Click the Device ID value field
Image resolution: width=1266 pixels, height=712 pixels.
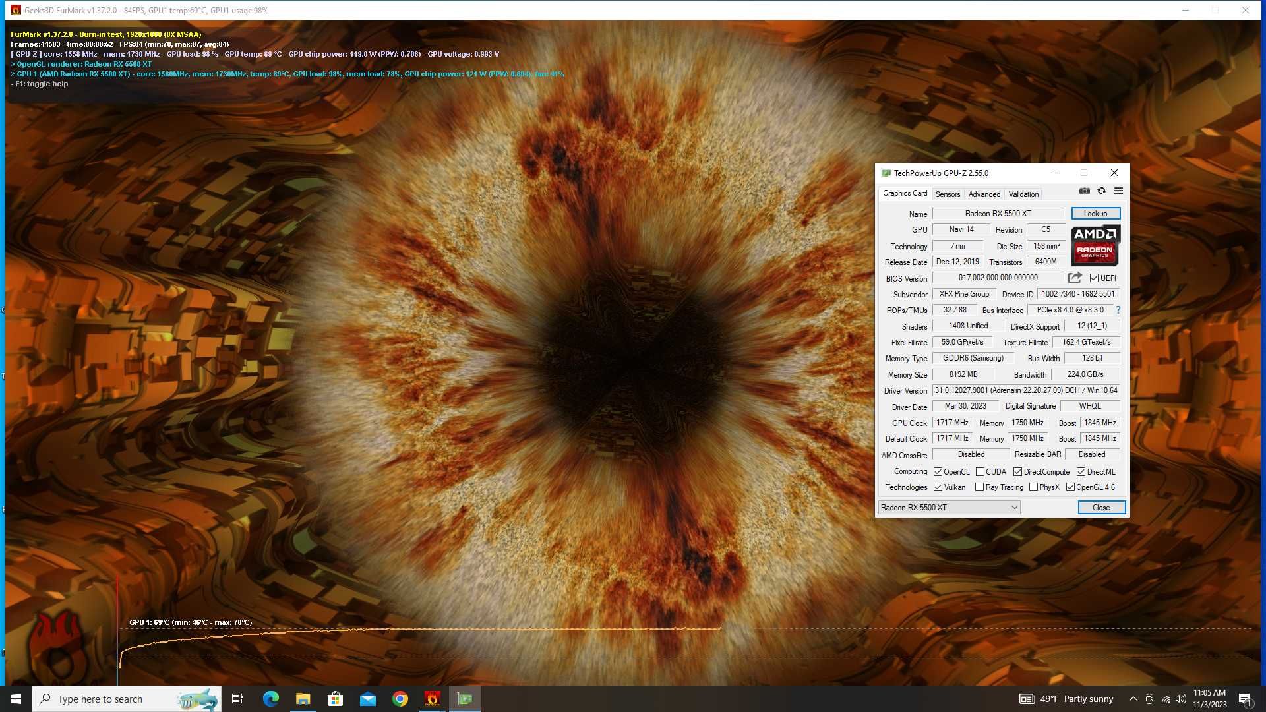pos(1078,294)
